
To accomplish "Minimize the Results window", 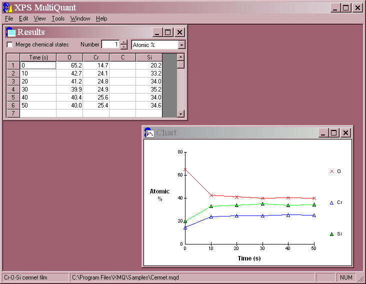I will point(157,32).
